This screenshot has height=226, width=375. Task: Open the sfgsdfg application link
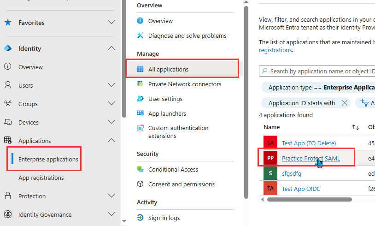pos(292,173)
